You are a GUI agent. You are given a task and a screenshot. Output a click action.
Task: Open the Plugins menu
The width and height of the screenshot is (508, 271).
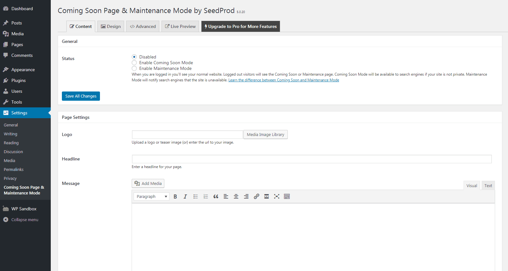[x=25, y=80]
